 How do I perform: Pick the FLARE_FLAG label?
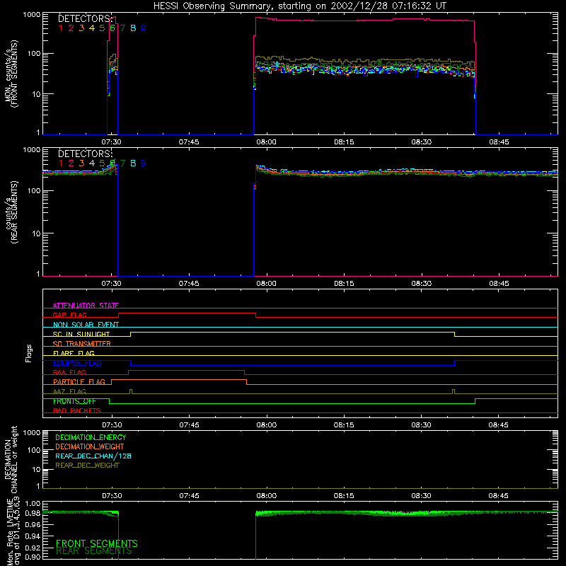(x=74, y=353)
